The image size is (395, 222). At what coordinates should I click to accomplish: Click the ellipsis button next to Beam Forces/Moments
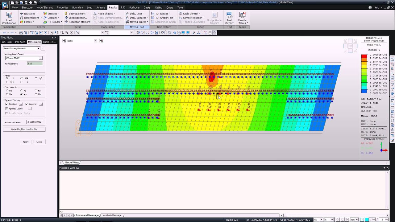[x=43, y=48]
